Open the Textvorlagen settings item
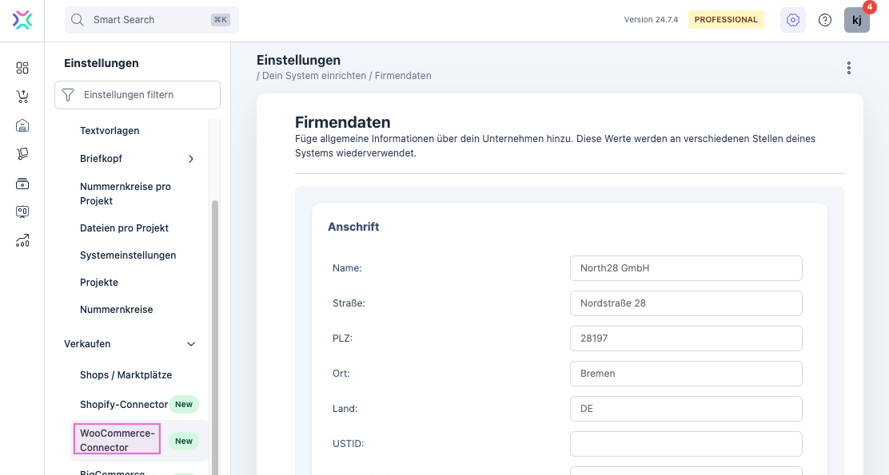This screenshot has width=889, height=475. click(x=110, y=130)
